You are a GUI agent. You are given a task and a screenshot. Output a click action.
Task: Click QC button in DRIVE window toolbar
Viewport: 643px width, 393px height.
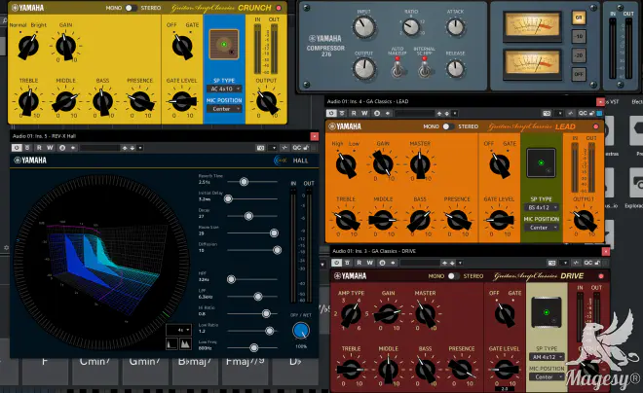[x=588, y=263]
